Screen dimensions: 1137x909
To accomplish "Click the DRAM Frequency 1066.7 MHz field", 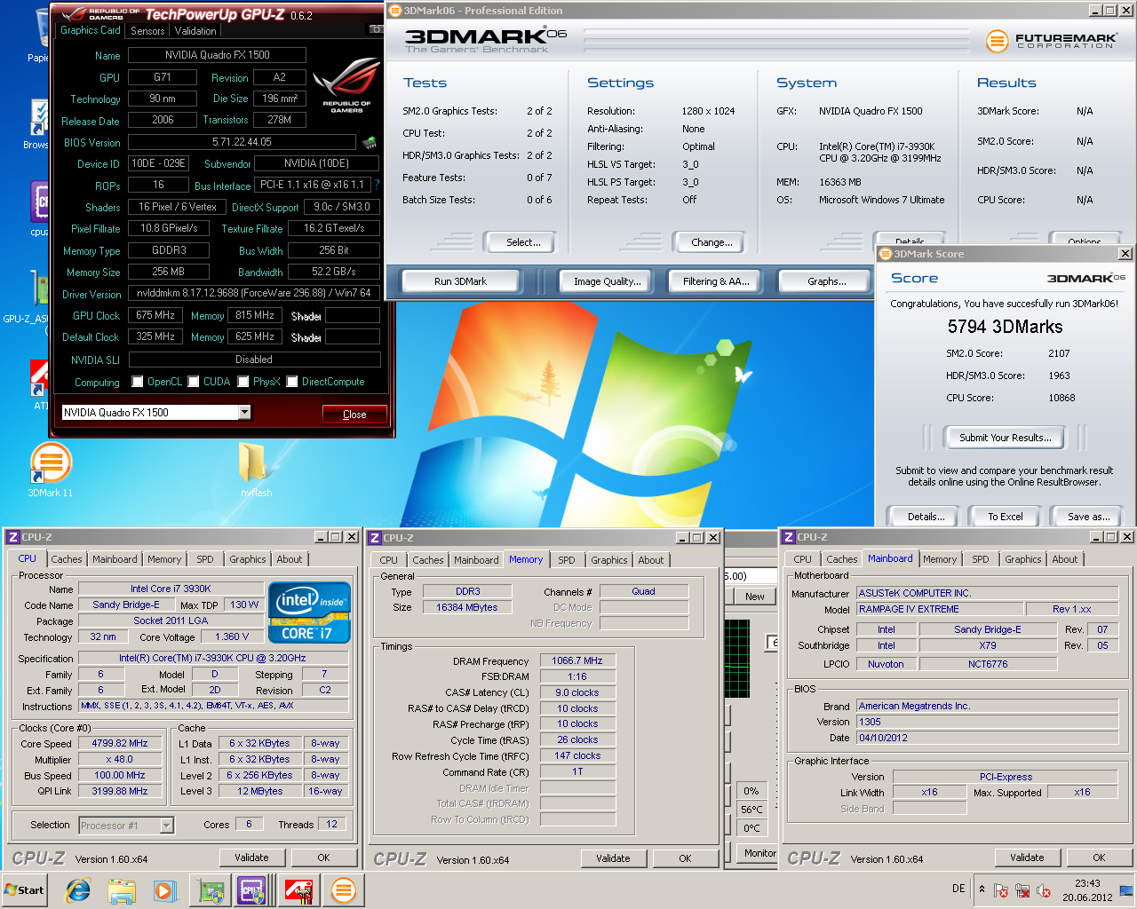I will tap(577, 660).
